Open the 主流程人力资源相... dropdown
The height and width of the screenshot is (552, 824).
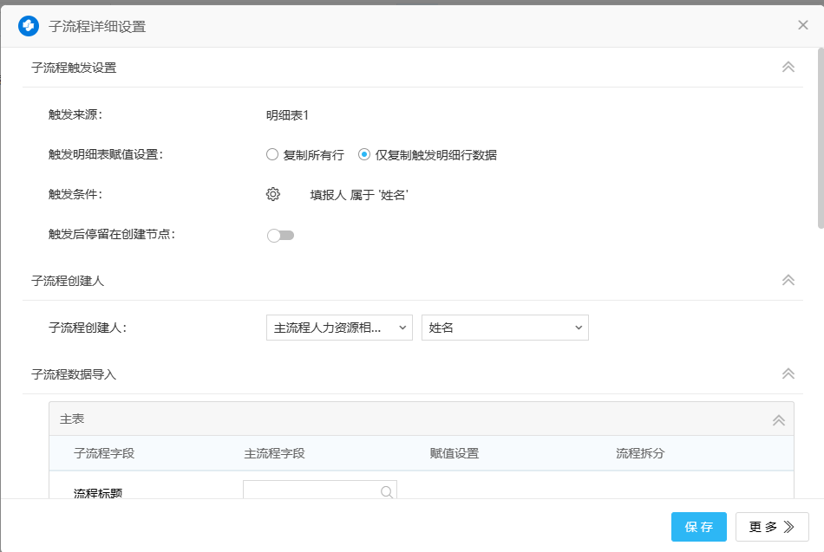(339, 328)
